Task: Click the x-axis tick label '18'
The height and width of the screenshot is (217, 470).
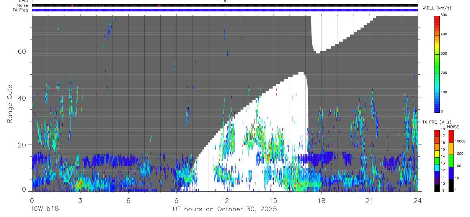Action: point(321,201)
